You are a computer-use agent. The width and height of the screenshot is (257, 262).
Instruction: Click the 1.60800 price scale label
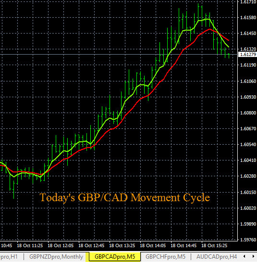(x=248, y=113)
